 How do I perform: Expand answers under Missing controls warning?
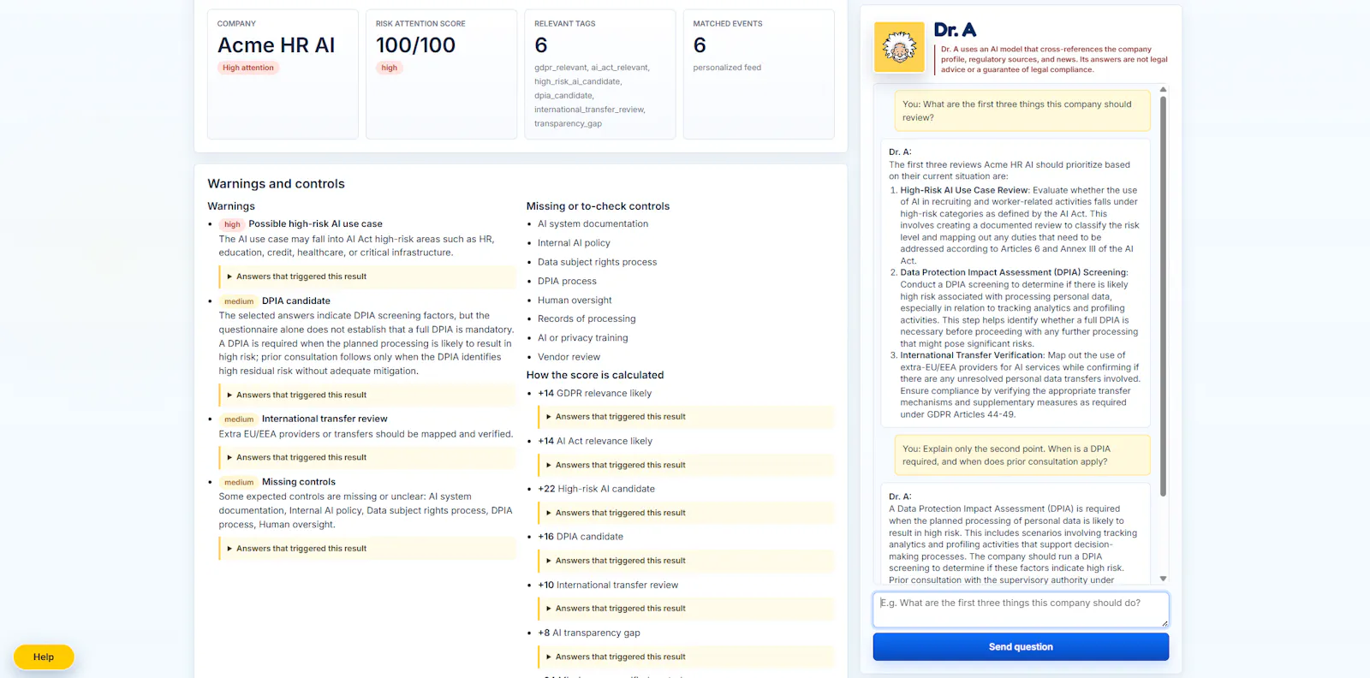[x=367, y=548]
